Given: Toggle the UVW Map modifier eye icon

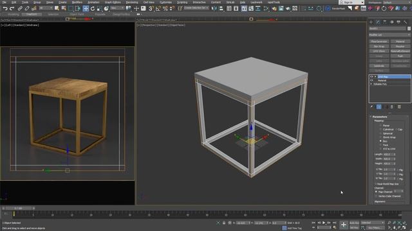Looking at the screenshot, I should point(371,77).
